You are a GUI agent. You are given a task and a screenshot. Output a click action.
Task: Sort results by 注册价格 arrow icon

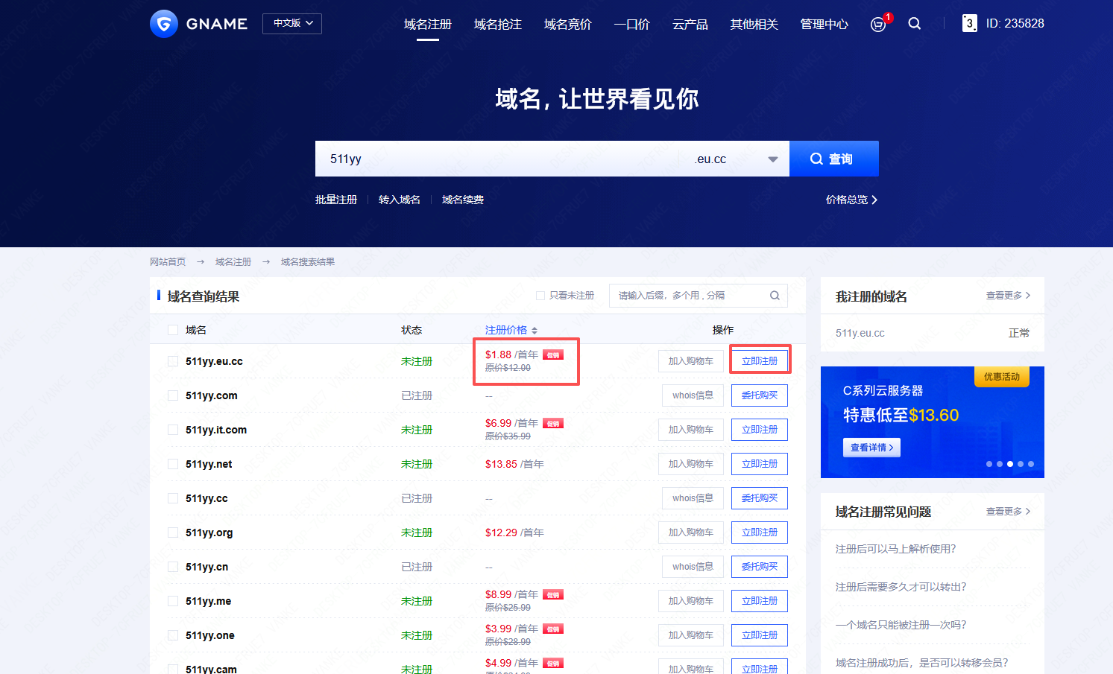pos(535,331)
